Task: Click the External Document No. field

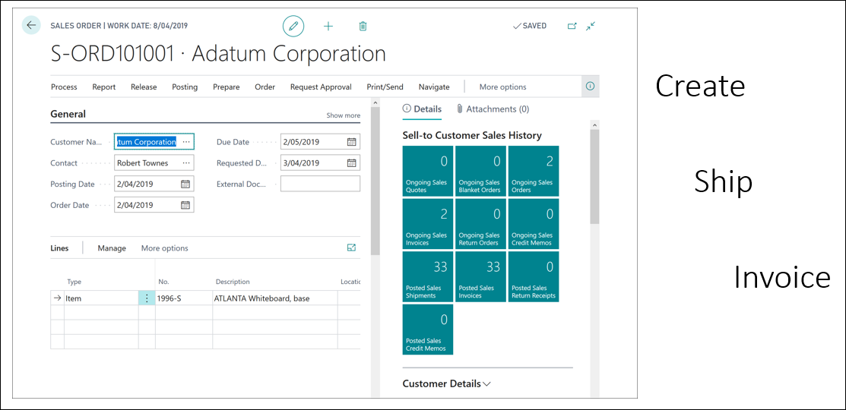Action: 321,184
